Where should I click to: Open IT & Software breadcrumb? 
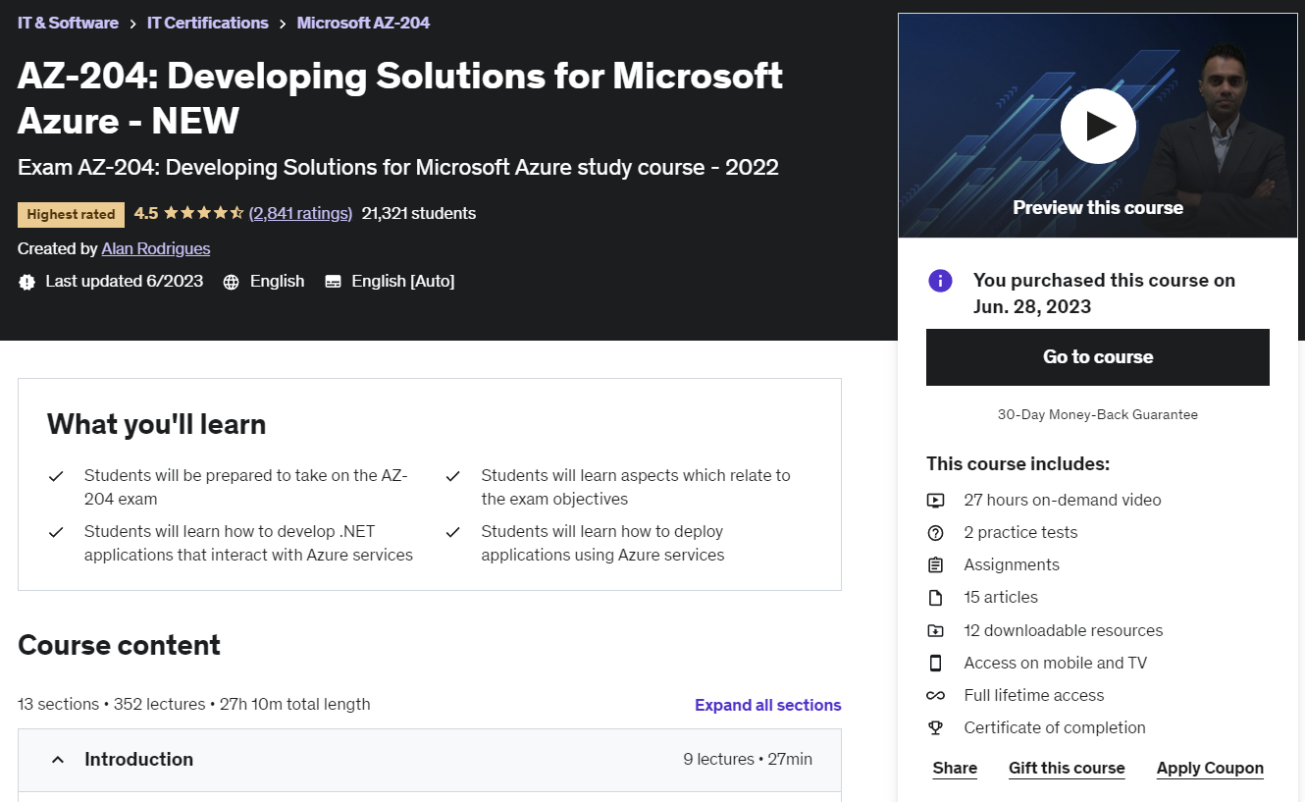[68, 23]
